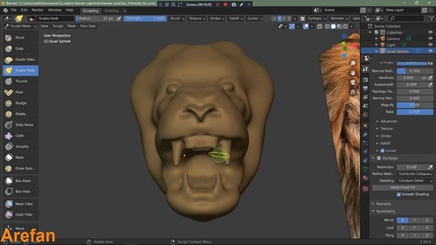Toggle Mirror X symmetry button

coord(403,220)
